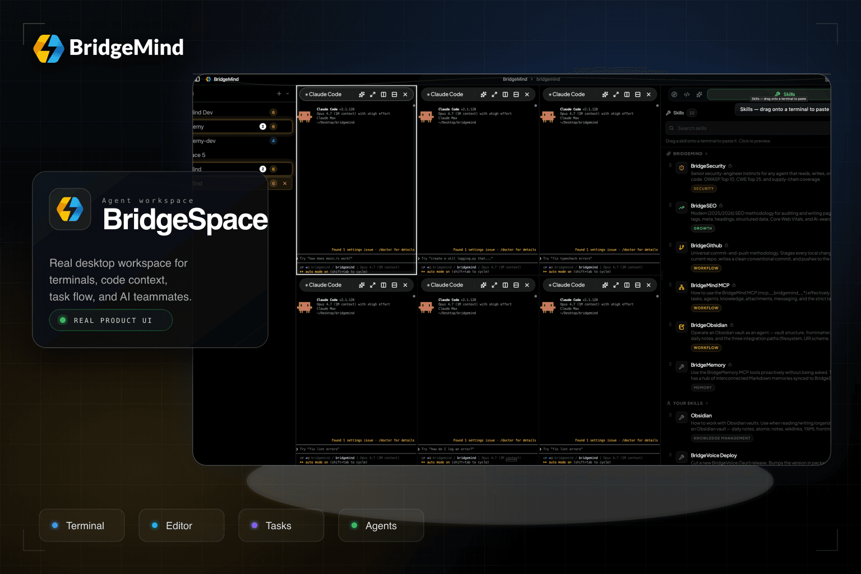Viewport: 861px width, 574px height.
Task: Click the KNOWLEDGE MANAGEMENT tag
Action: pyautogui.click(x=721, y=438)
